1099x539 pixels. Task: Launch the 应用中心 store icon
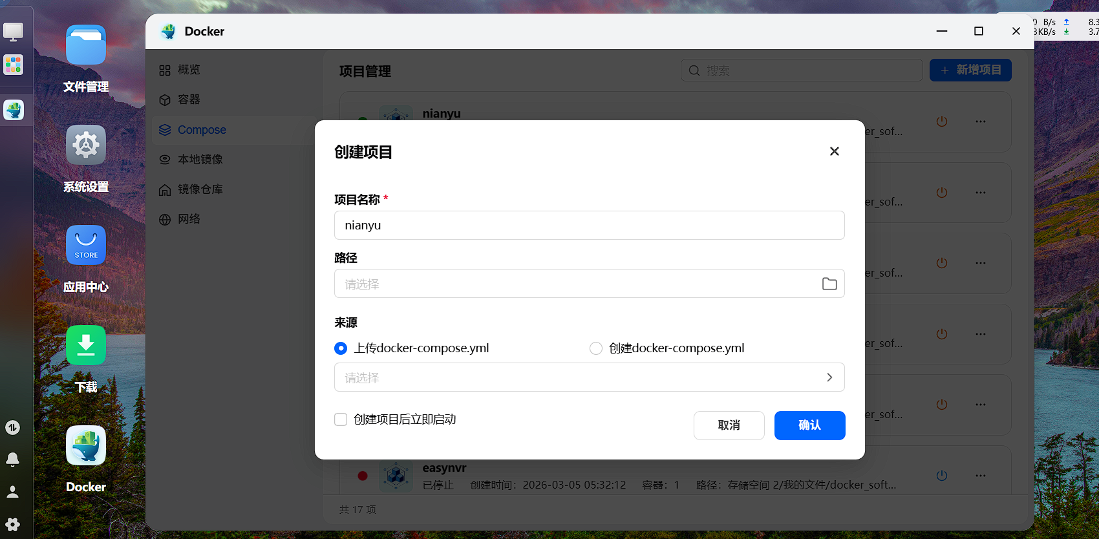pos(86,245)
